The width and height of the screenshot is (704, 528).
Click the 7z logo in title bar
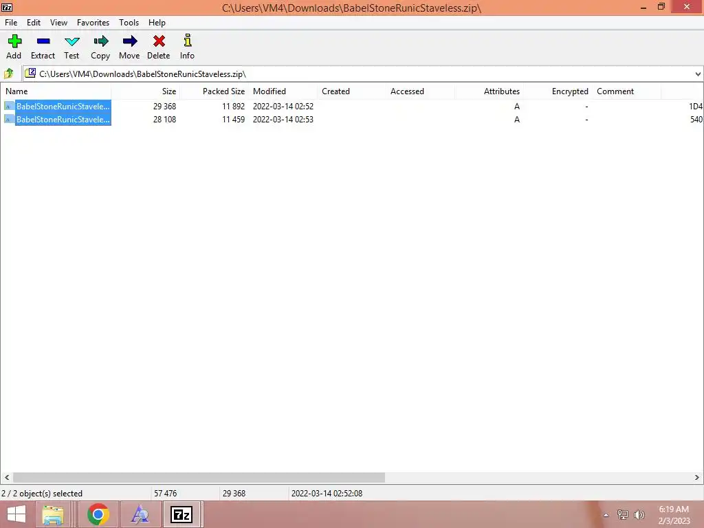(7, 7)
